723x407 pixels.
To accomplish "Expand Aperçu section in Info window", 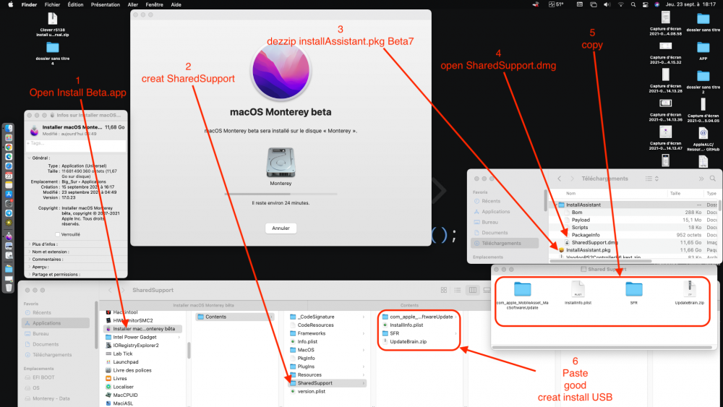I will (x=30, y=267).
